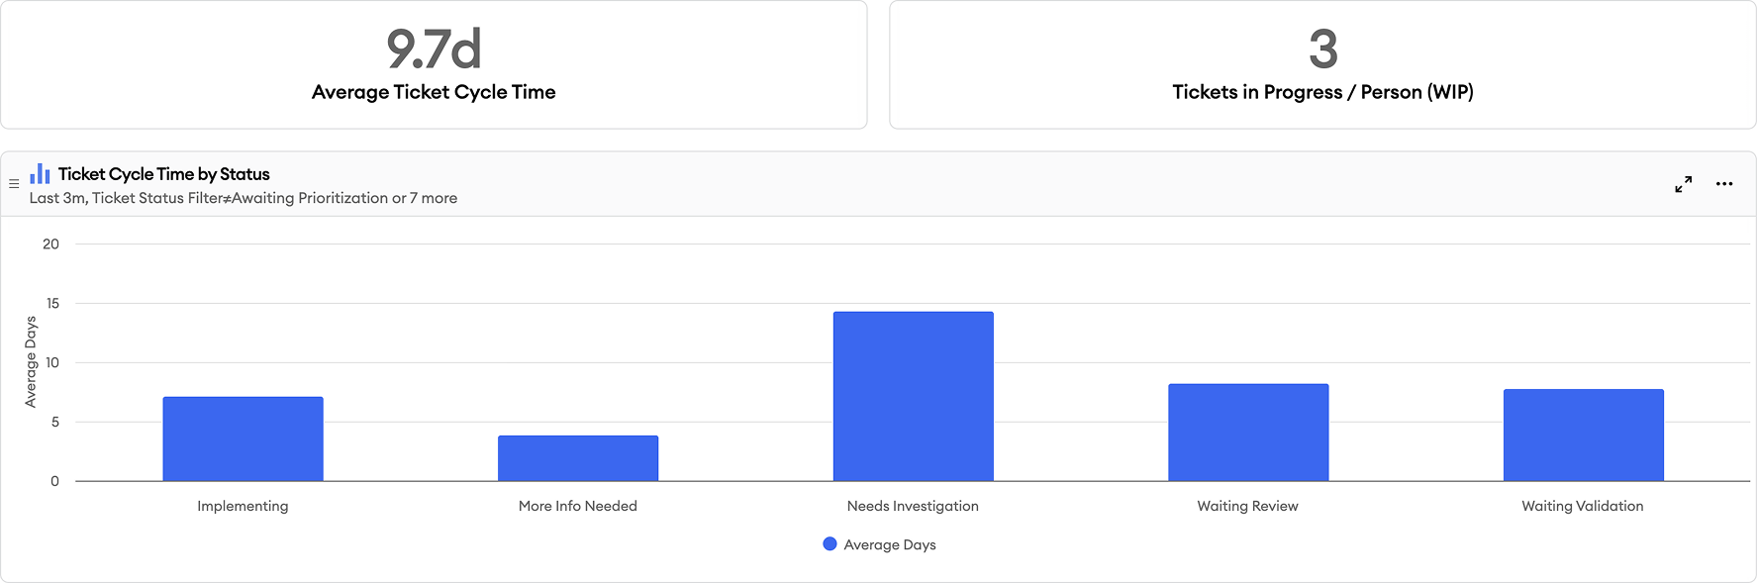This screenshot has height=583, width=1757.
Task: Toggle the Average Days series in the legend
Action: (x=889, y=543)
